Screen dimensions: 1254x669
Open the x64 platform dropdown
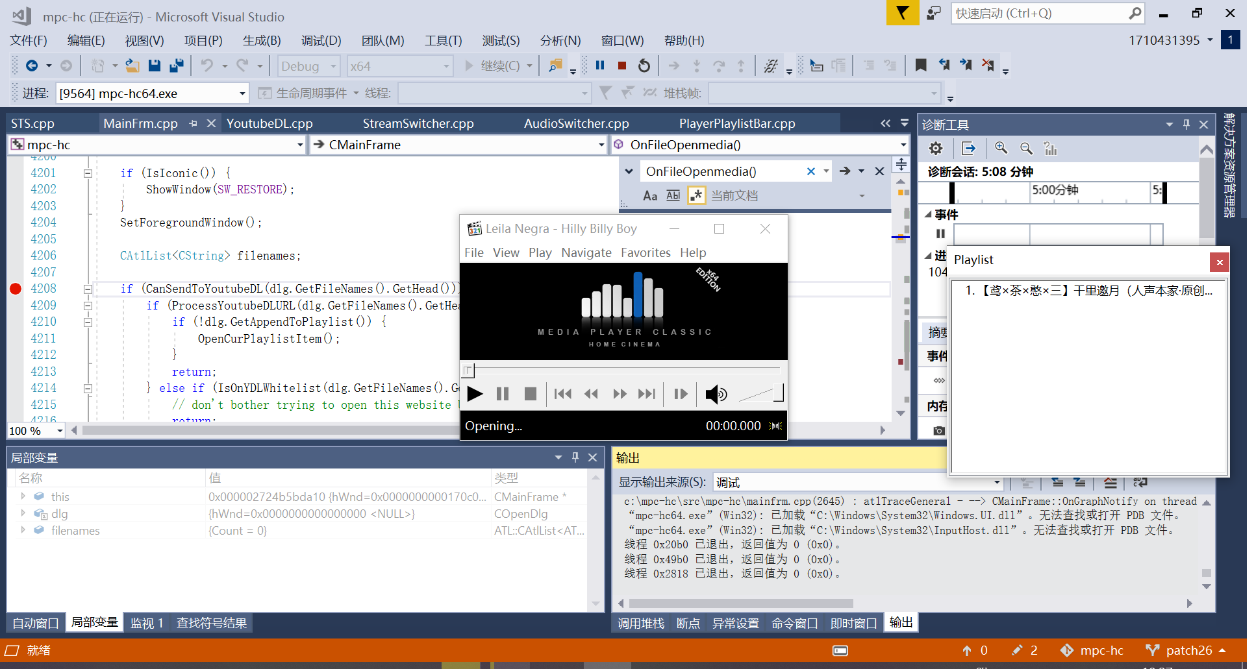(399, 66)
